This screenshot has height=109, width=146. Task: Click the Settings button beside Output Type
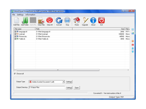[69, 82]
